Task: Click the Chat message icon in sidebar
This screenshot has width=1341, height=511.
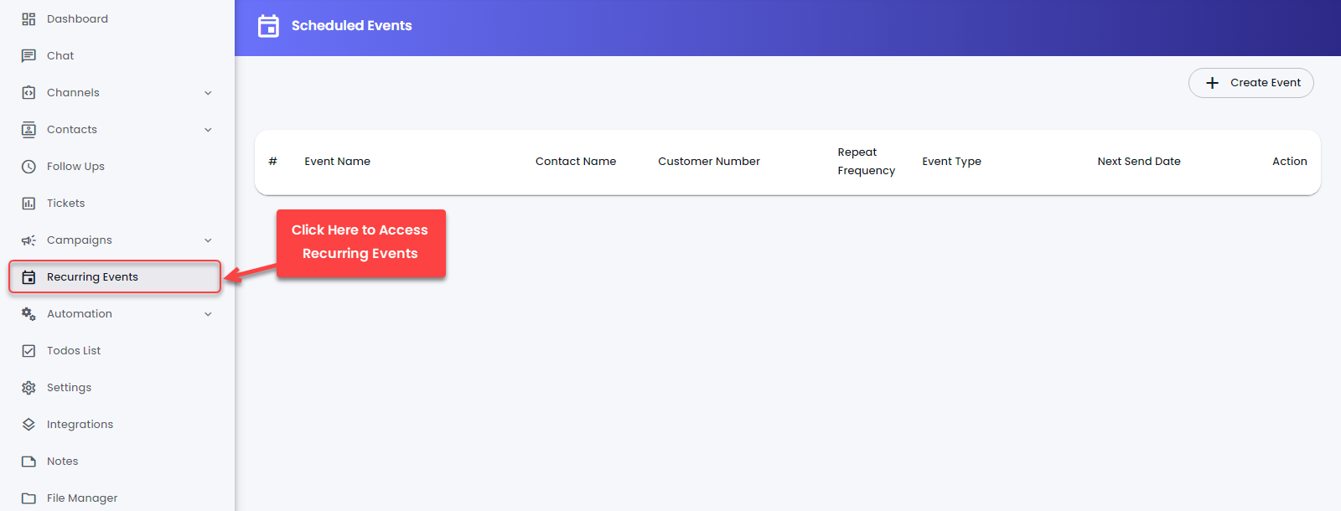Action: (28, 56)
